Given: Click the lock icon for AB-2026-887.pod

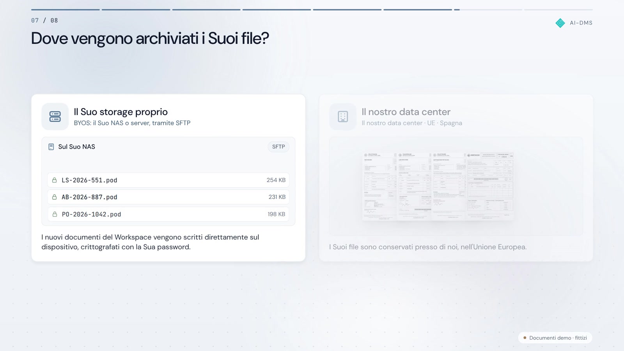Looking at the screenshot, I should coord(55,197).
